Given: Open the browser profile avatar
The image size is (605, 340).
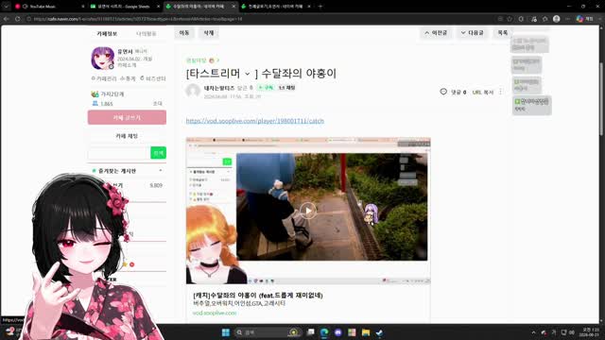Looking at the screenshot, I should pyautogui.click(x=556, y=19).
